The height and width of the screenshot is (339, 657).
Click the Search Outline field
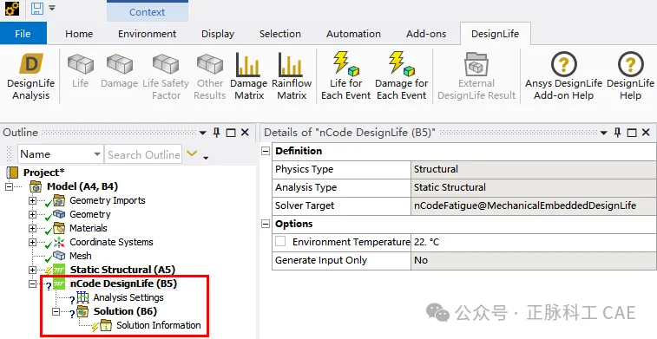pos(143,154)
